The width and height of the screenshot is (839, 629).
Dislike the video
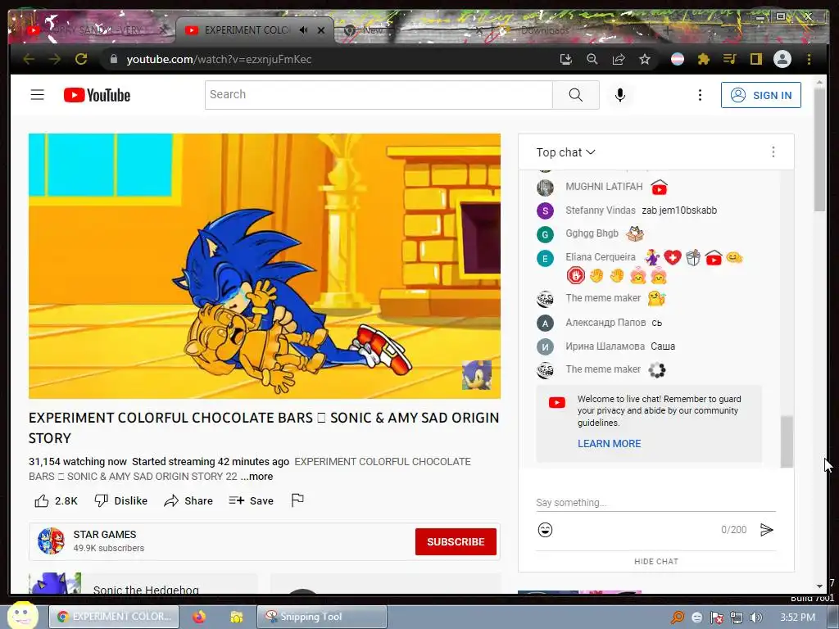(x=121, y=500)
